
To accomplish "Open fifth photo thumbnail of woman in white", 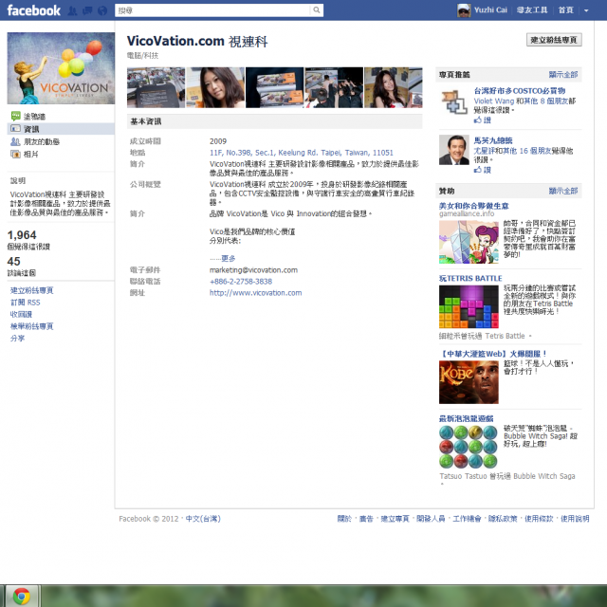I will coord(394,87).
